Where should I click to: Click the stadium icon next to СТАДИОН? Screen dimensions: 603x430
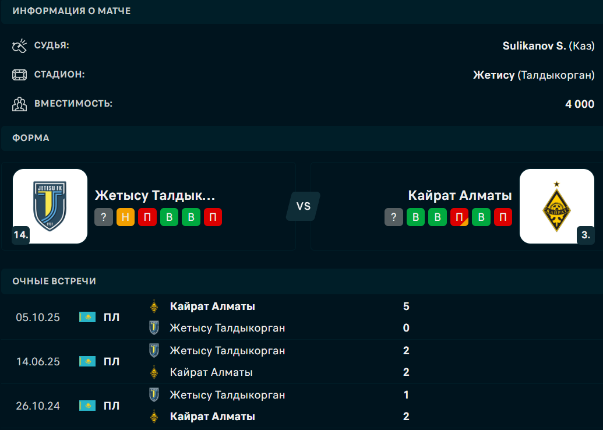(x=20, y=75)
